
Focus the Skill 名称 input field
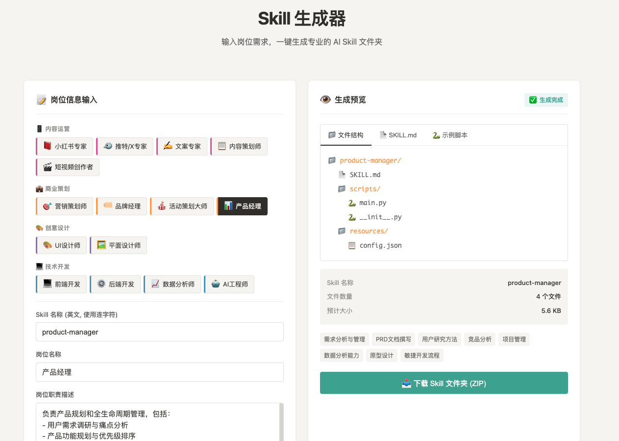point(160,332)
